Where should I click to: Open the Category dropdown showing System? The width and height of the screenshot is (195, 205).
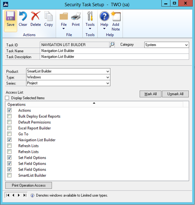(x=167, y=45)
